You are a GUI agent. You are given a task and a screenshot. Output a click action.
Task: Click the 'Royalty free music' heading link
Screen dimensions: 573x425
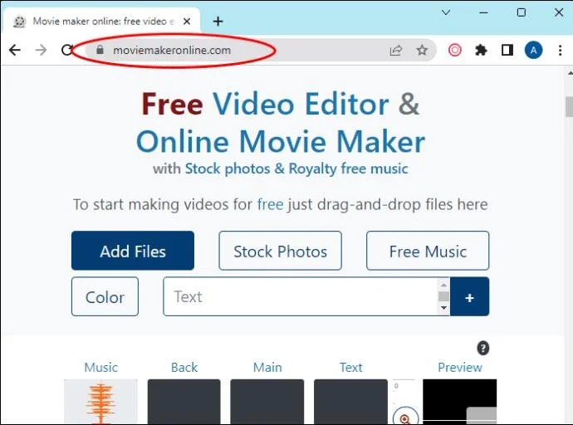[348, 169]
